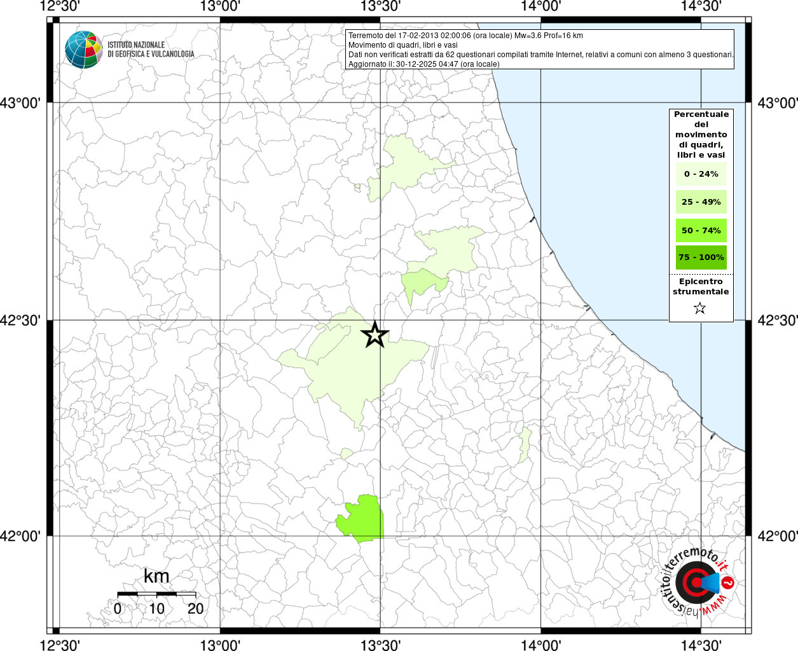This screenshot has height=651, width=798.
Task: Click the epicenter star on the map
Action: tap(375, 334)
